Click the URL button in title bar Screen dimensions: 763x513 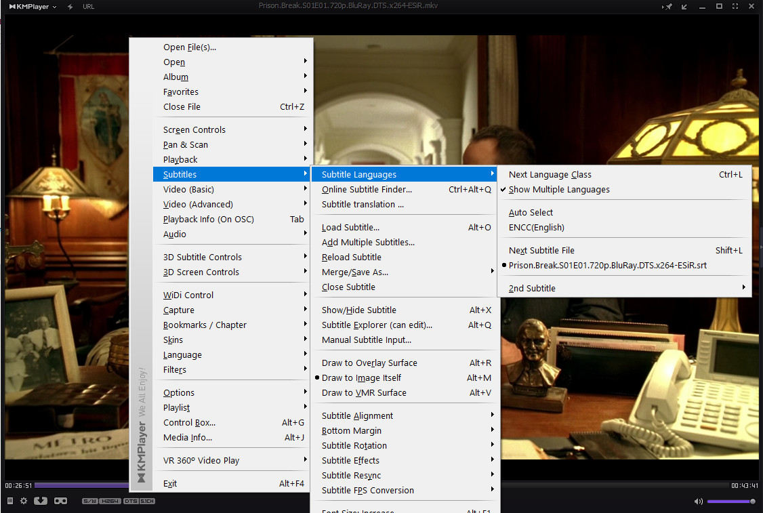tap(88, 7)
